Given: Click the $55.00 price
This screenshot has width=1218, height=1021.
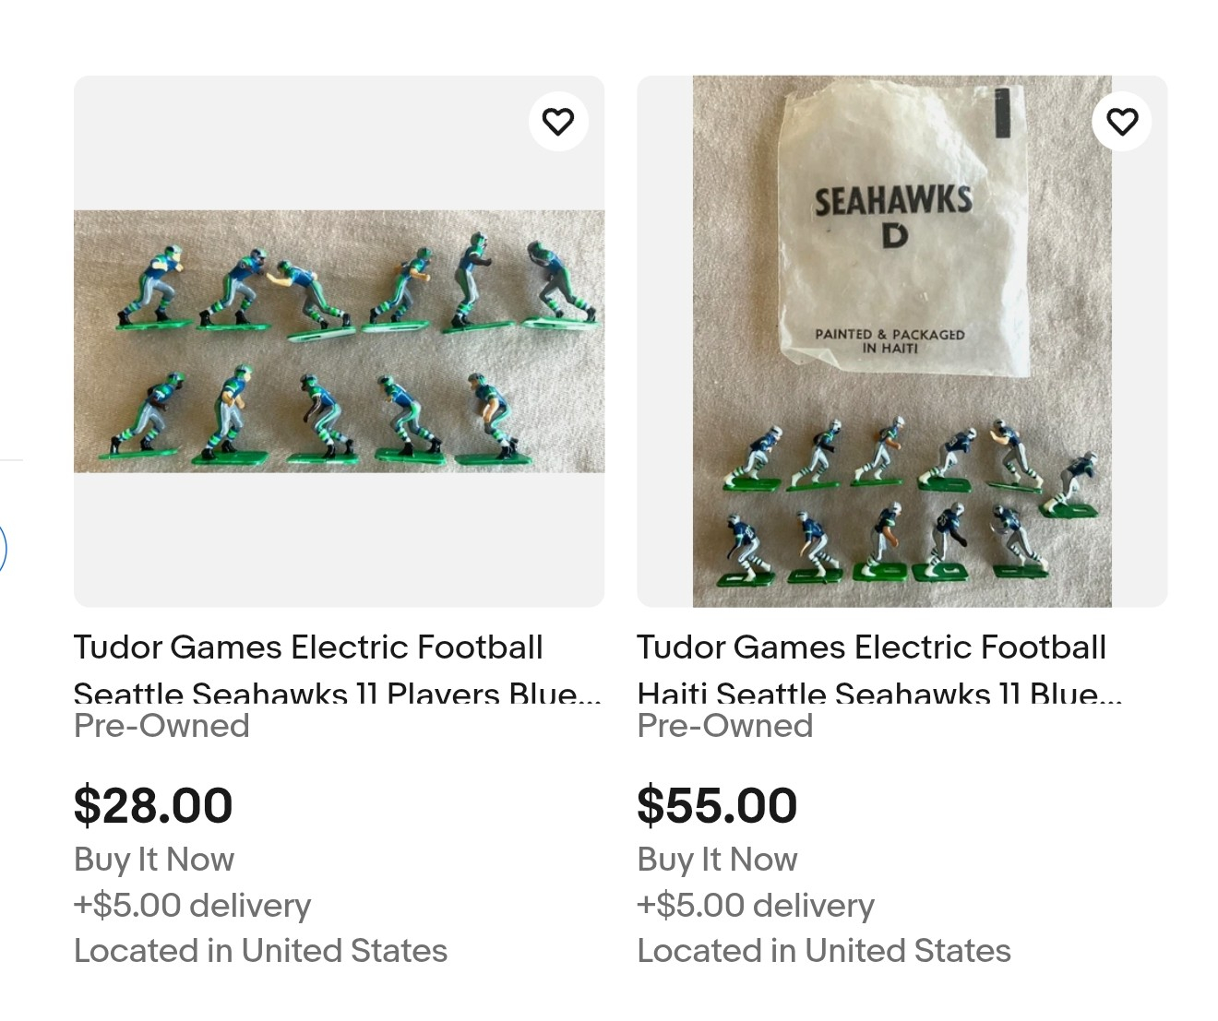Looking at the screenshot, I should [x=717, y=805].
